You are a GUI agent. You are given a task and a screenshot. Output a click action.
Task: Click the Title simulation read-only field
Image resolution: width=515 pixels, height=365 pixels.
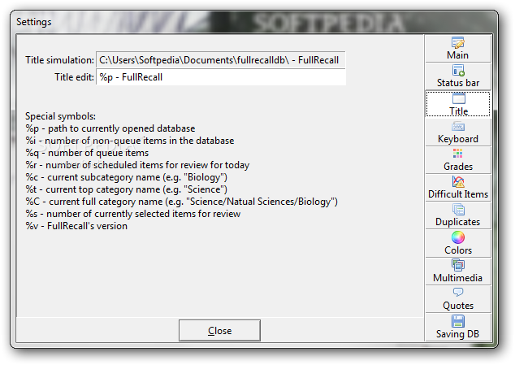pos(221,60)
